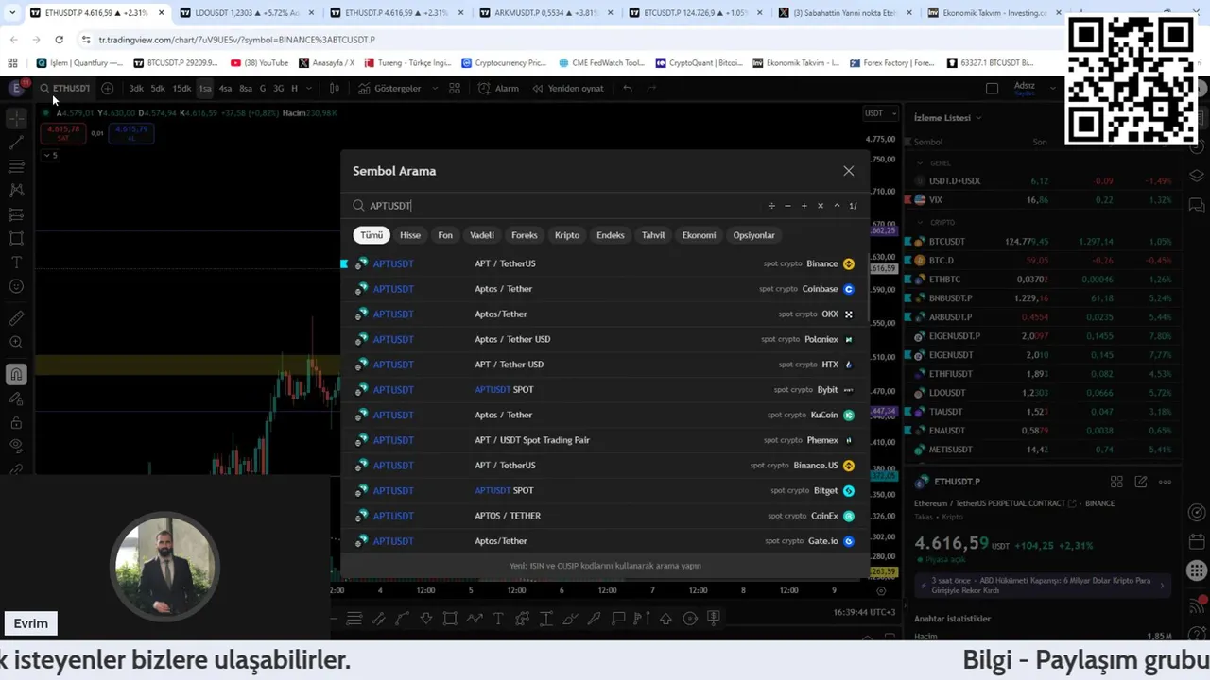Choose APTUSDT on Binance spot result
The height and width of the screenshot is (680, 1210).
605,263
